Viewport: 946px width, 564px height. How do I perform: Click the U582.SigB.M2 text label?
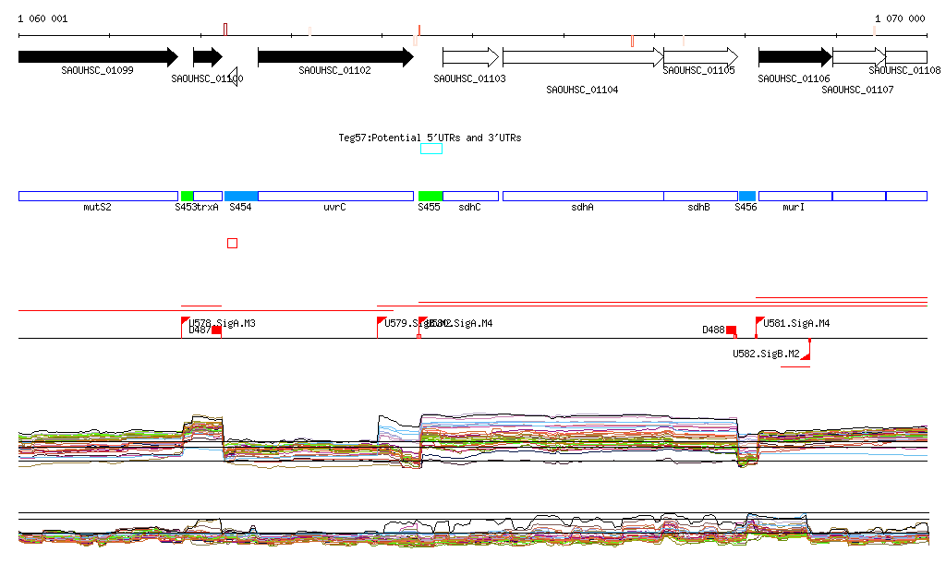tap(766, 354)
